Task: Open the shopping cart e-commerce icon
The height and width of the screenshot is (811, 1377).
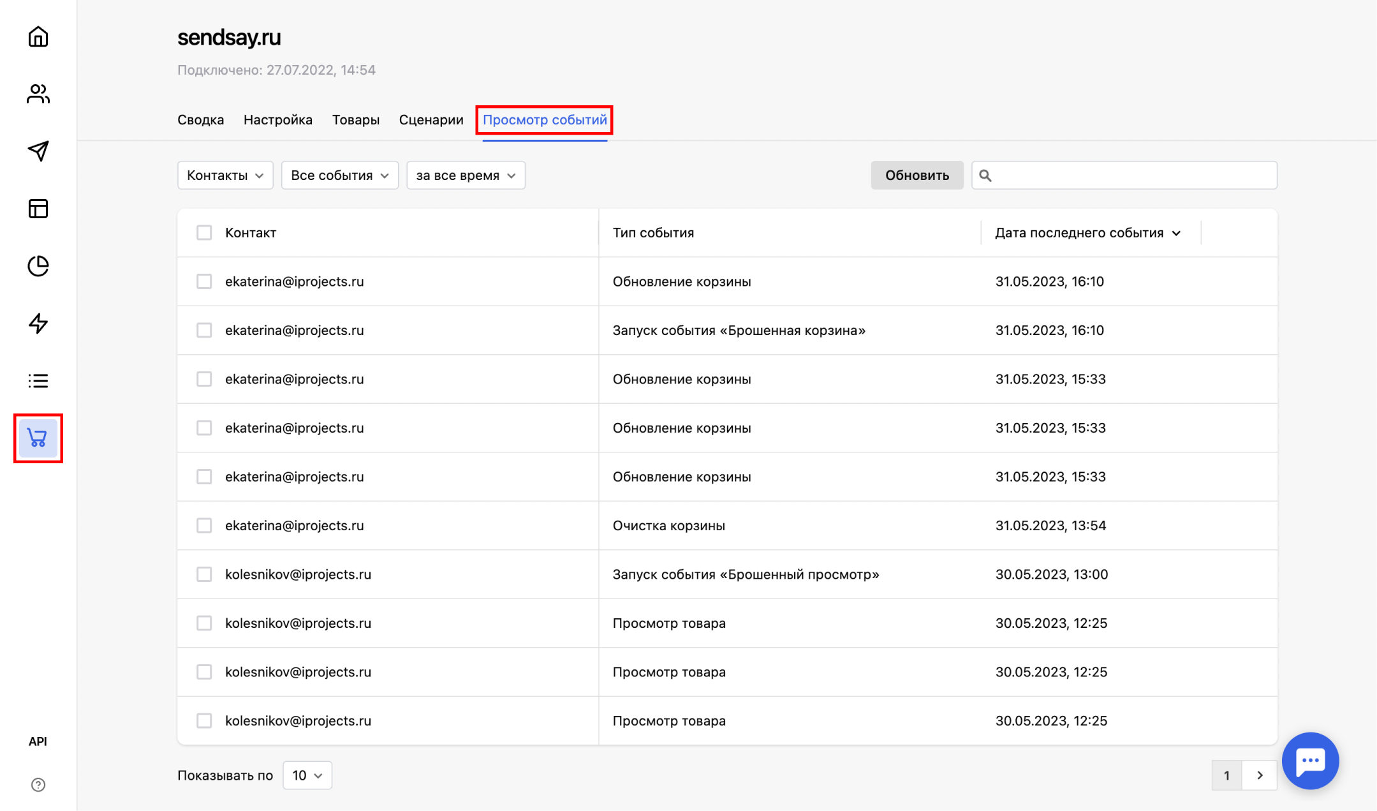Action: click(38, 438)
